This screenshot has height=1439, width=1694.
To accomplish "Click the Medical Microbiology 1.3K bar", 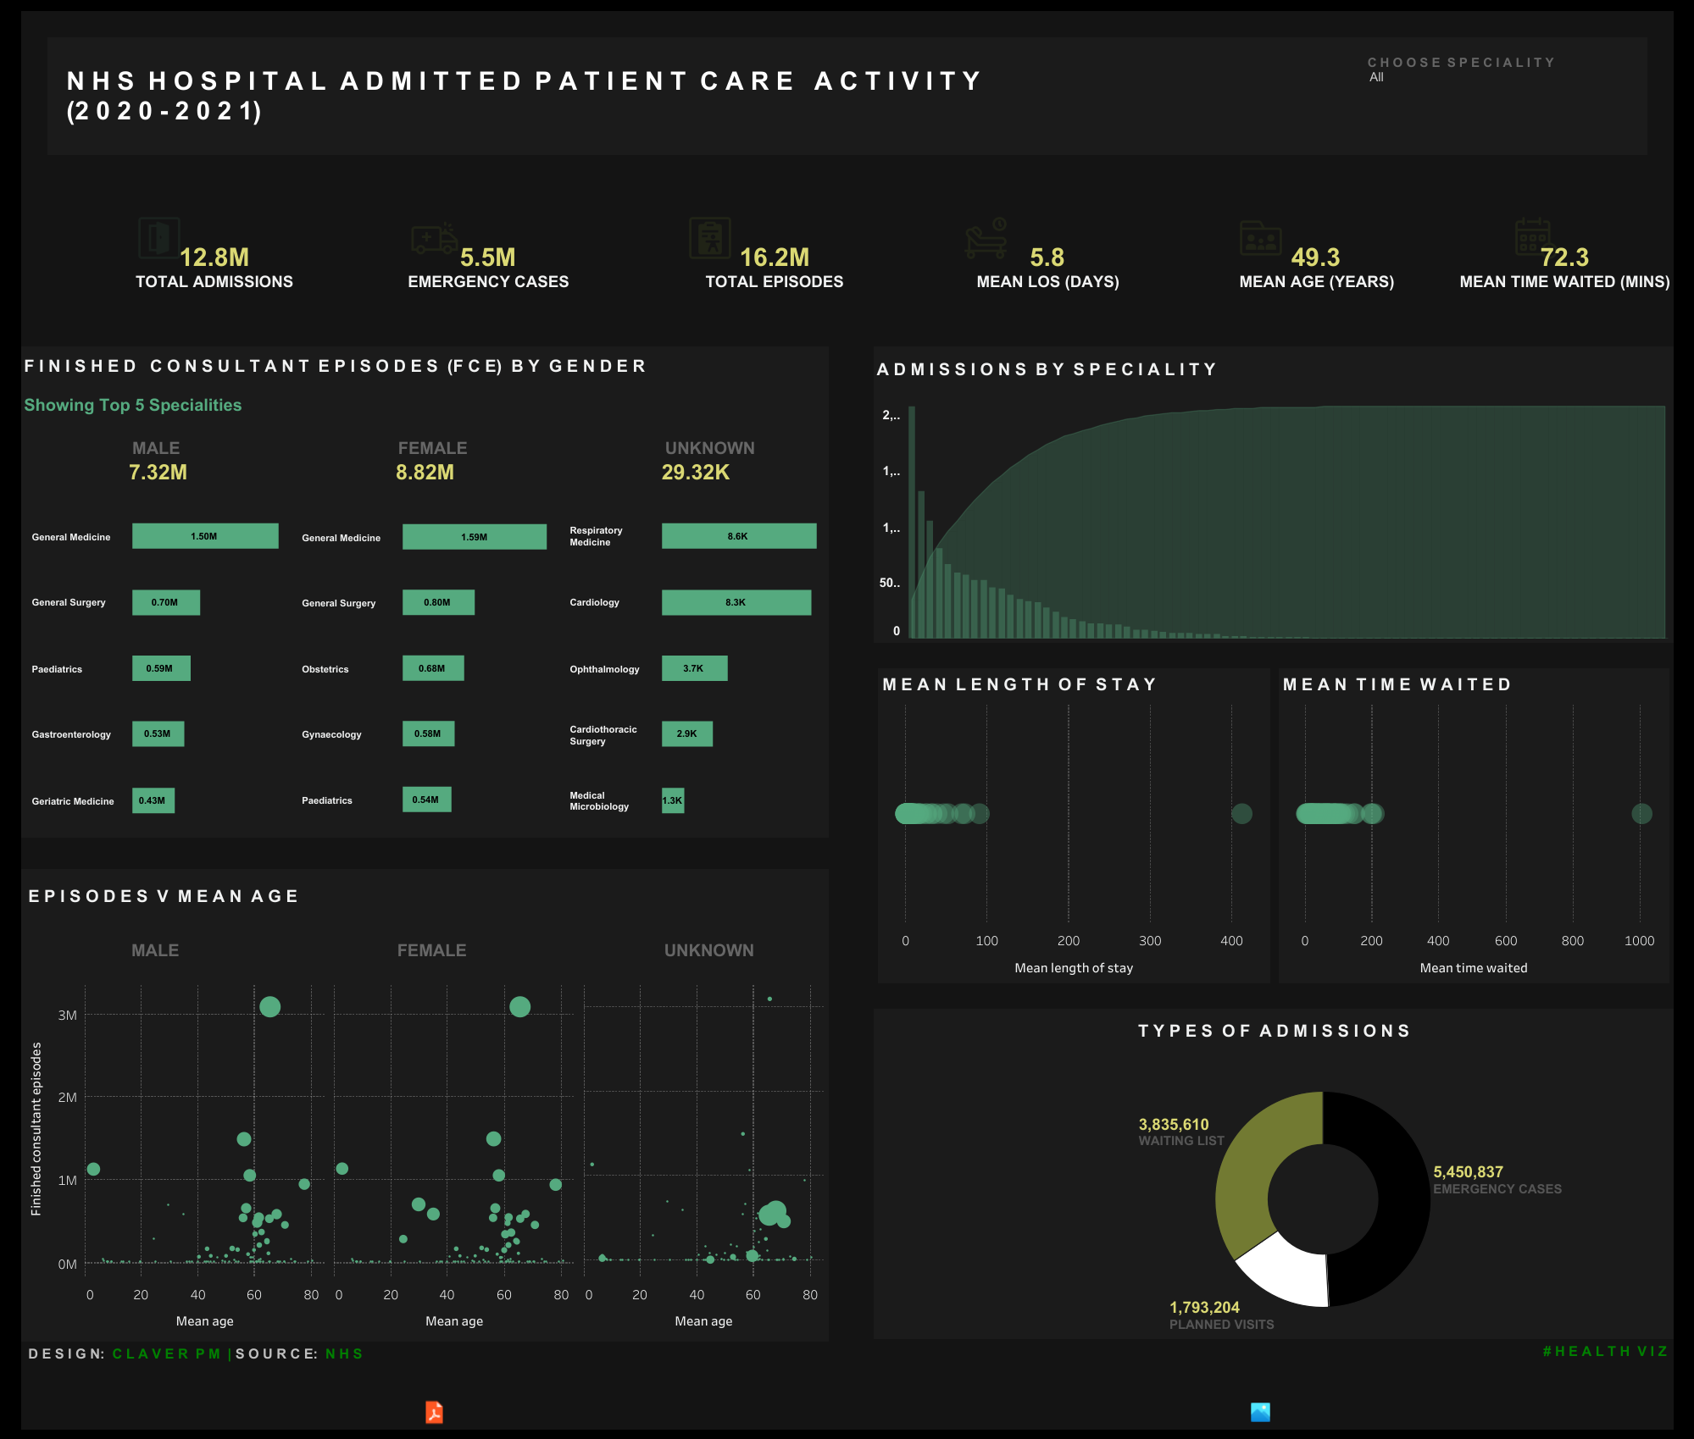I will 673,800.
